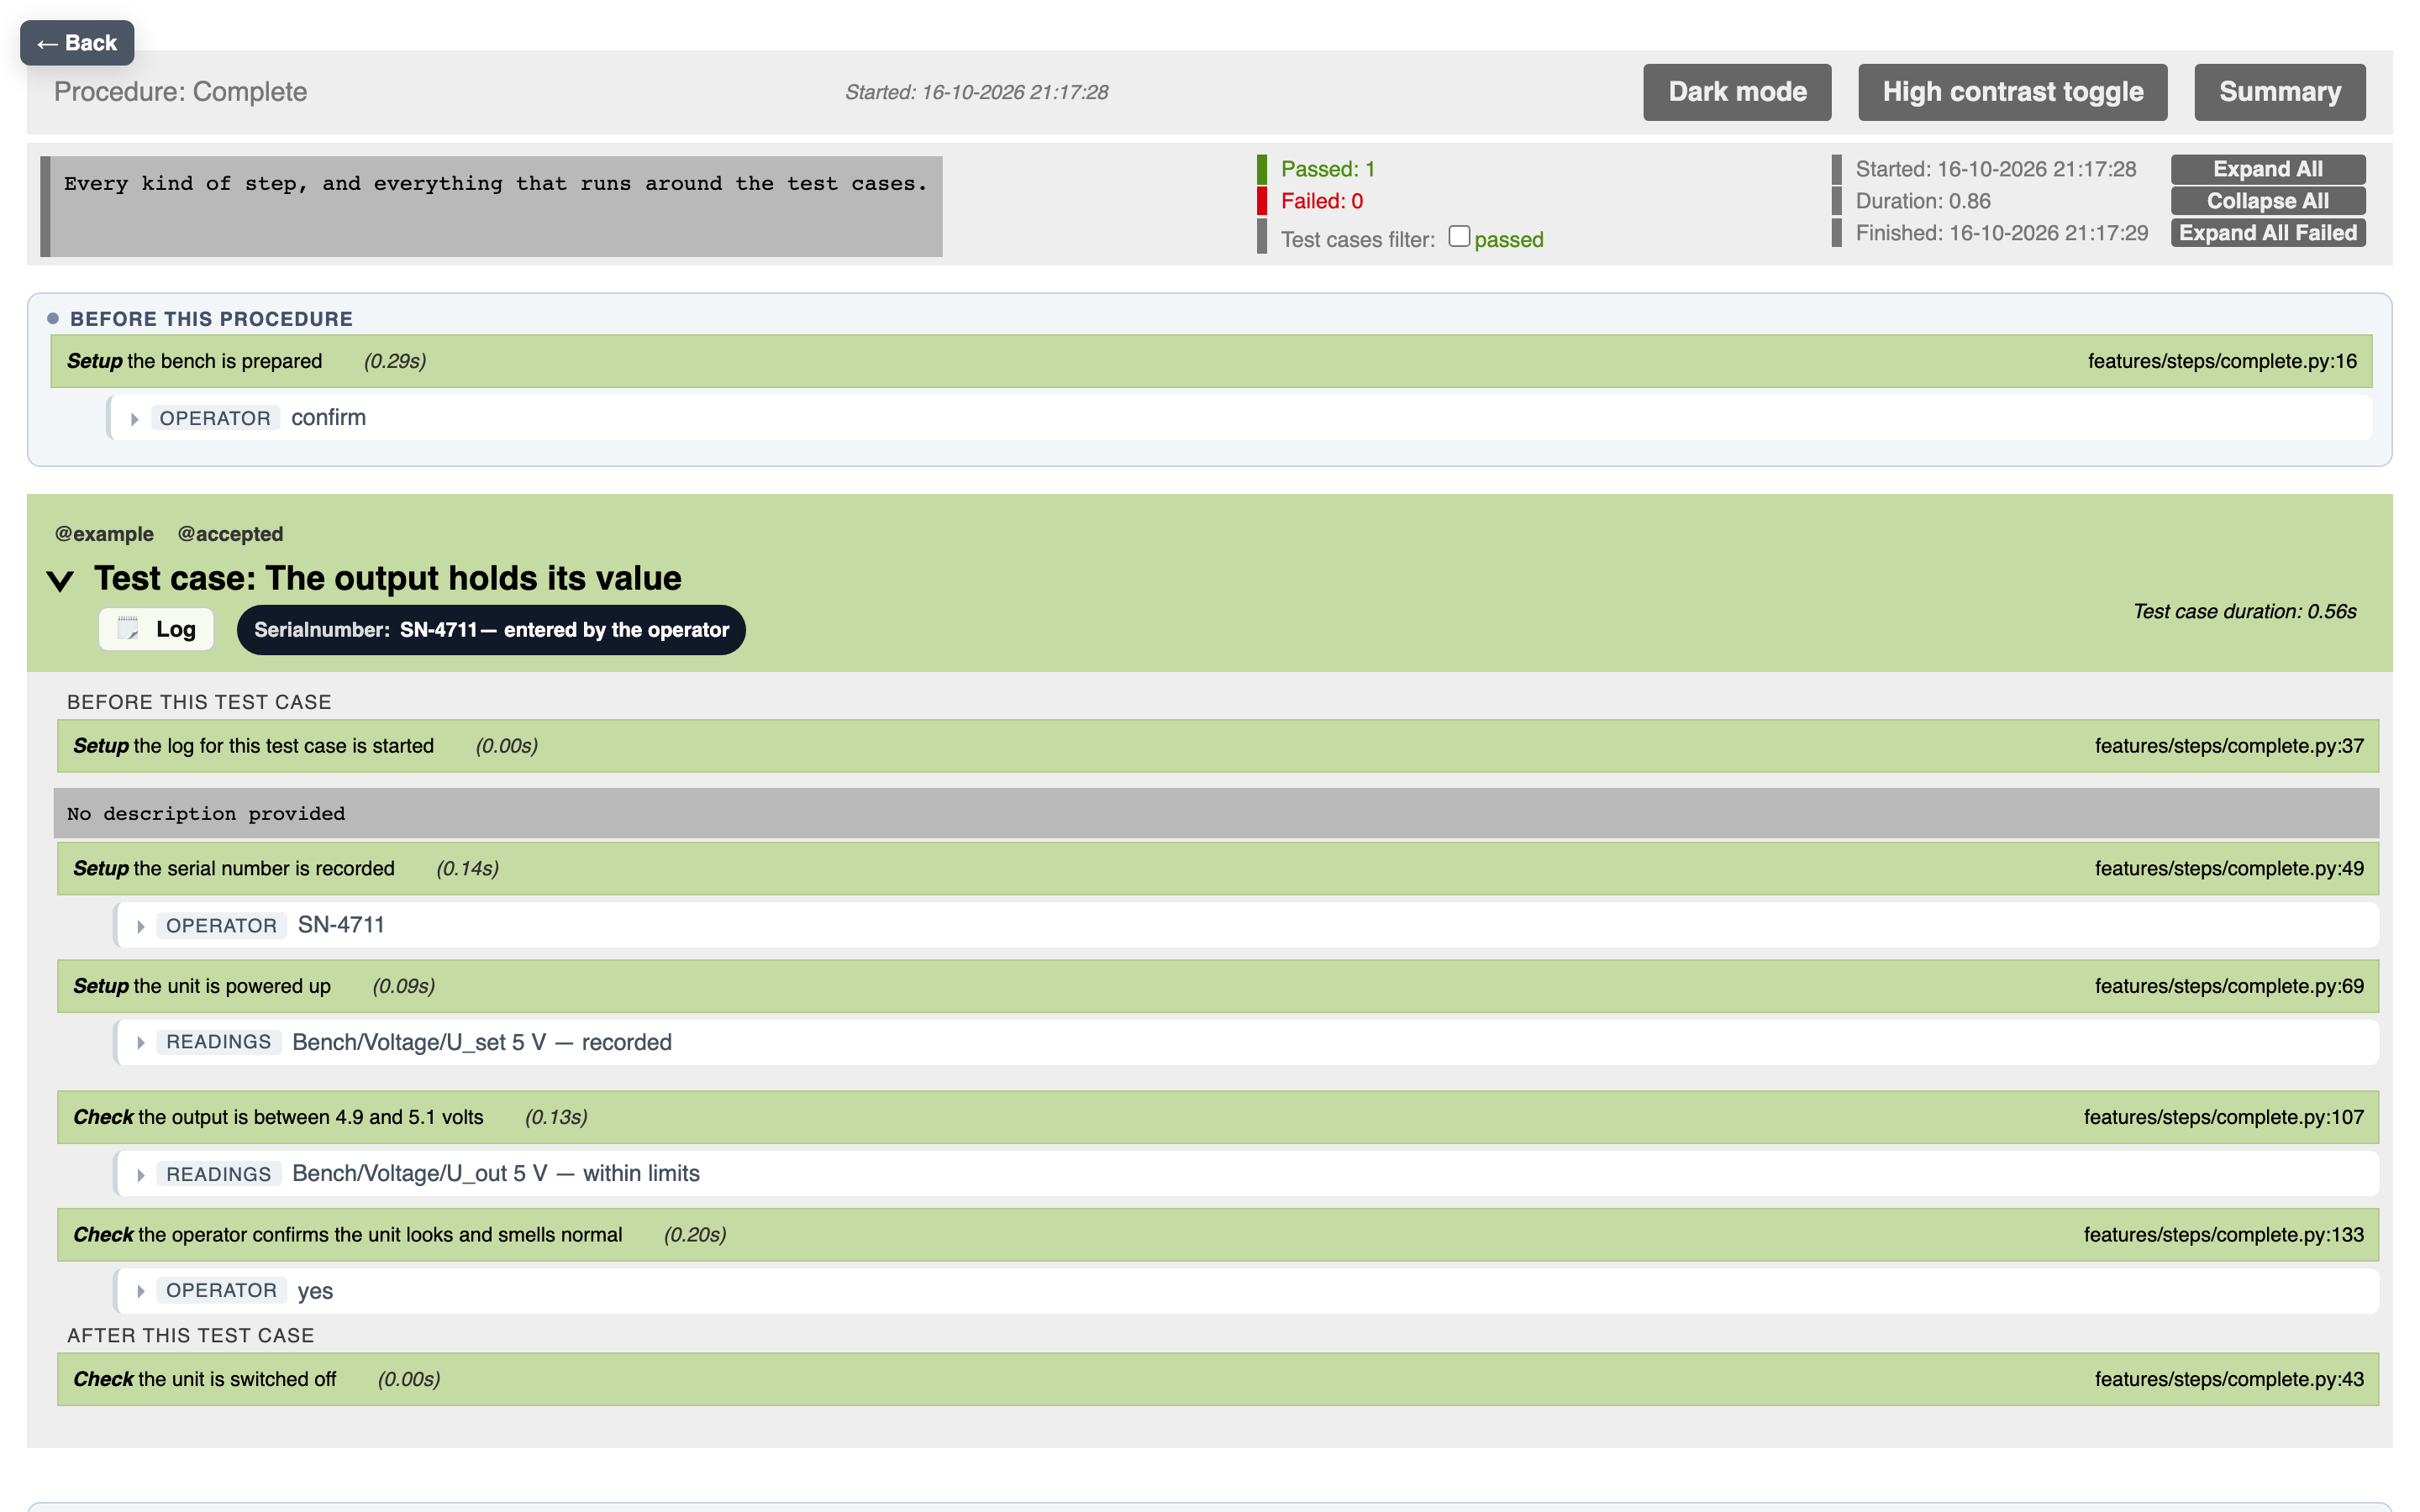Screen dimensions: 2420x1512
Task: Click the Log notepad icon
Action: pyautogui.click(x=128, y=629)
